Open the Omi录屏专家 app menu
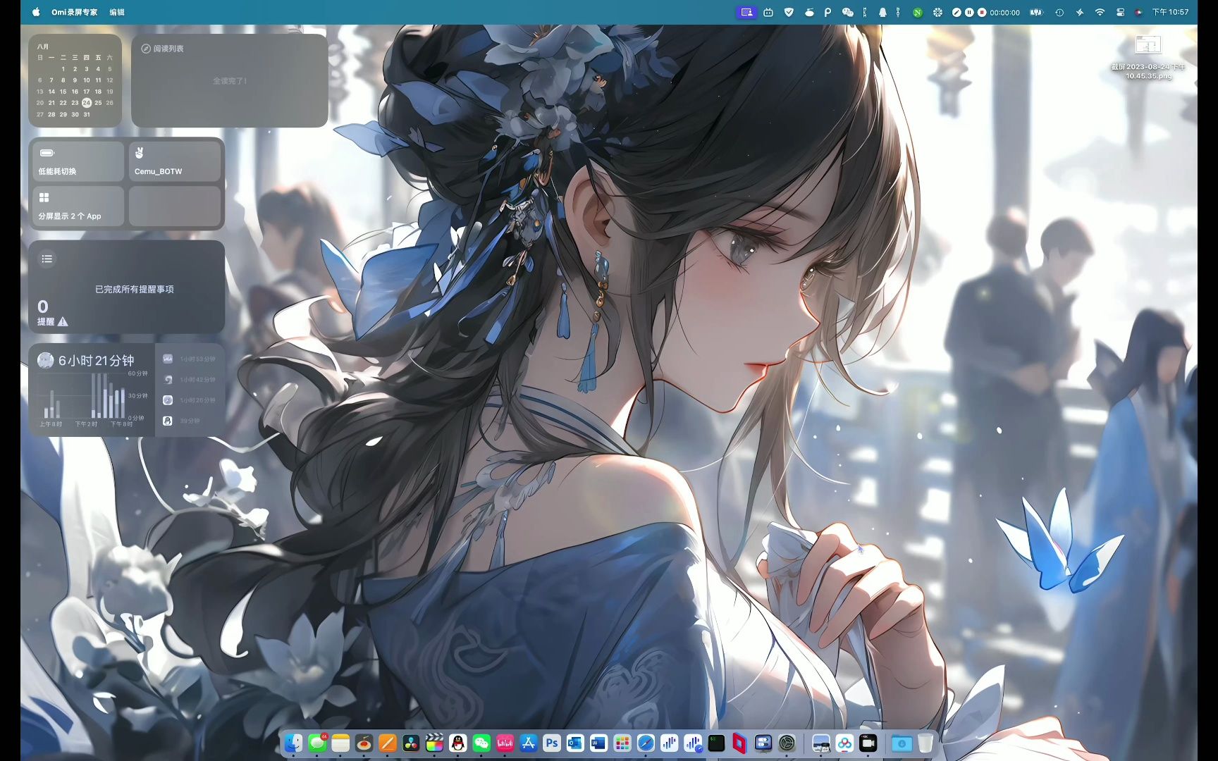1218x761 pixels. coord(74,12)
